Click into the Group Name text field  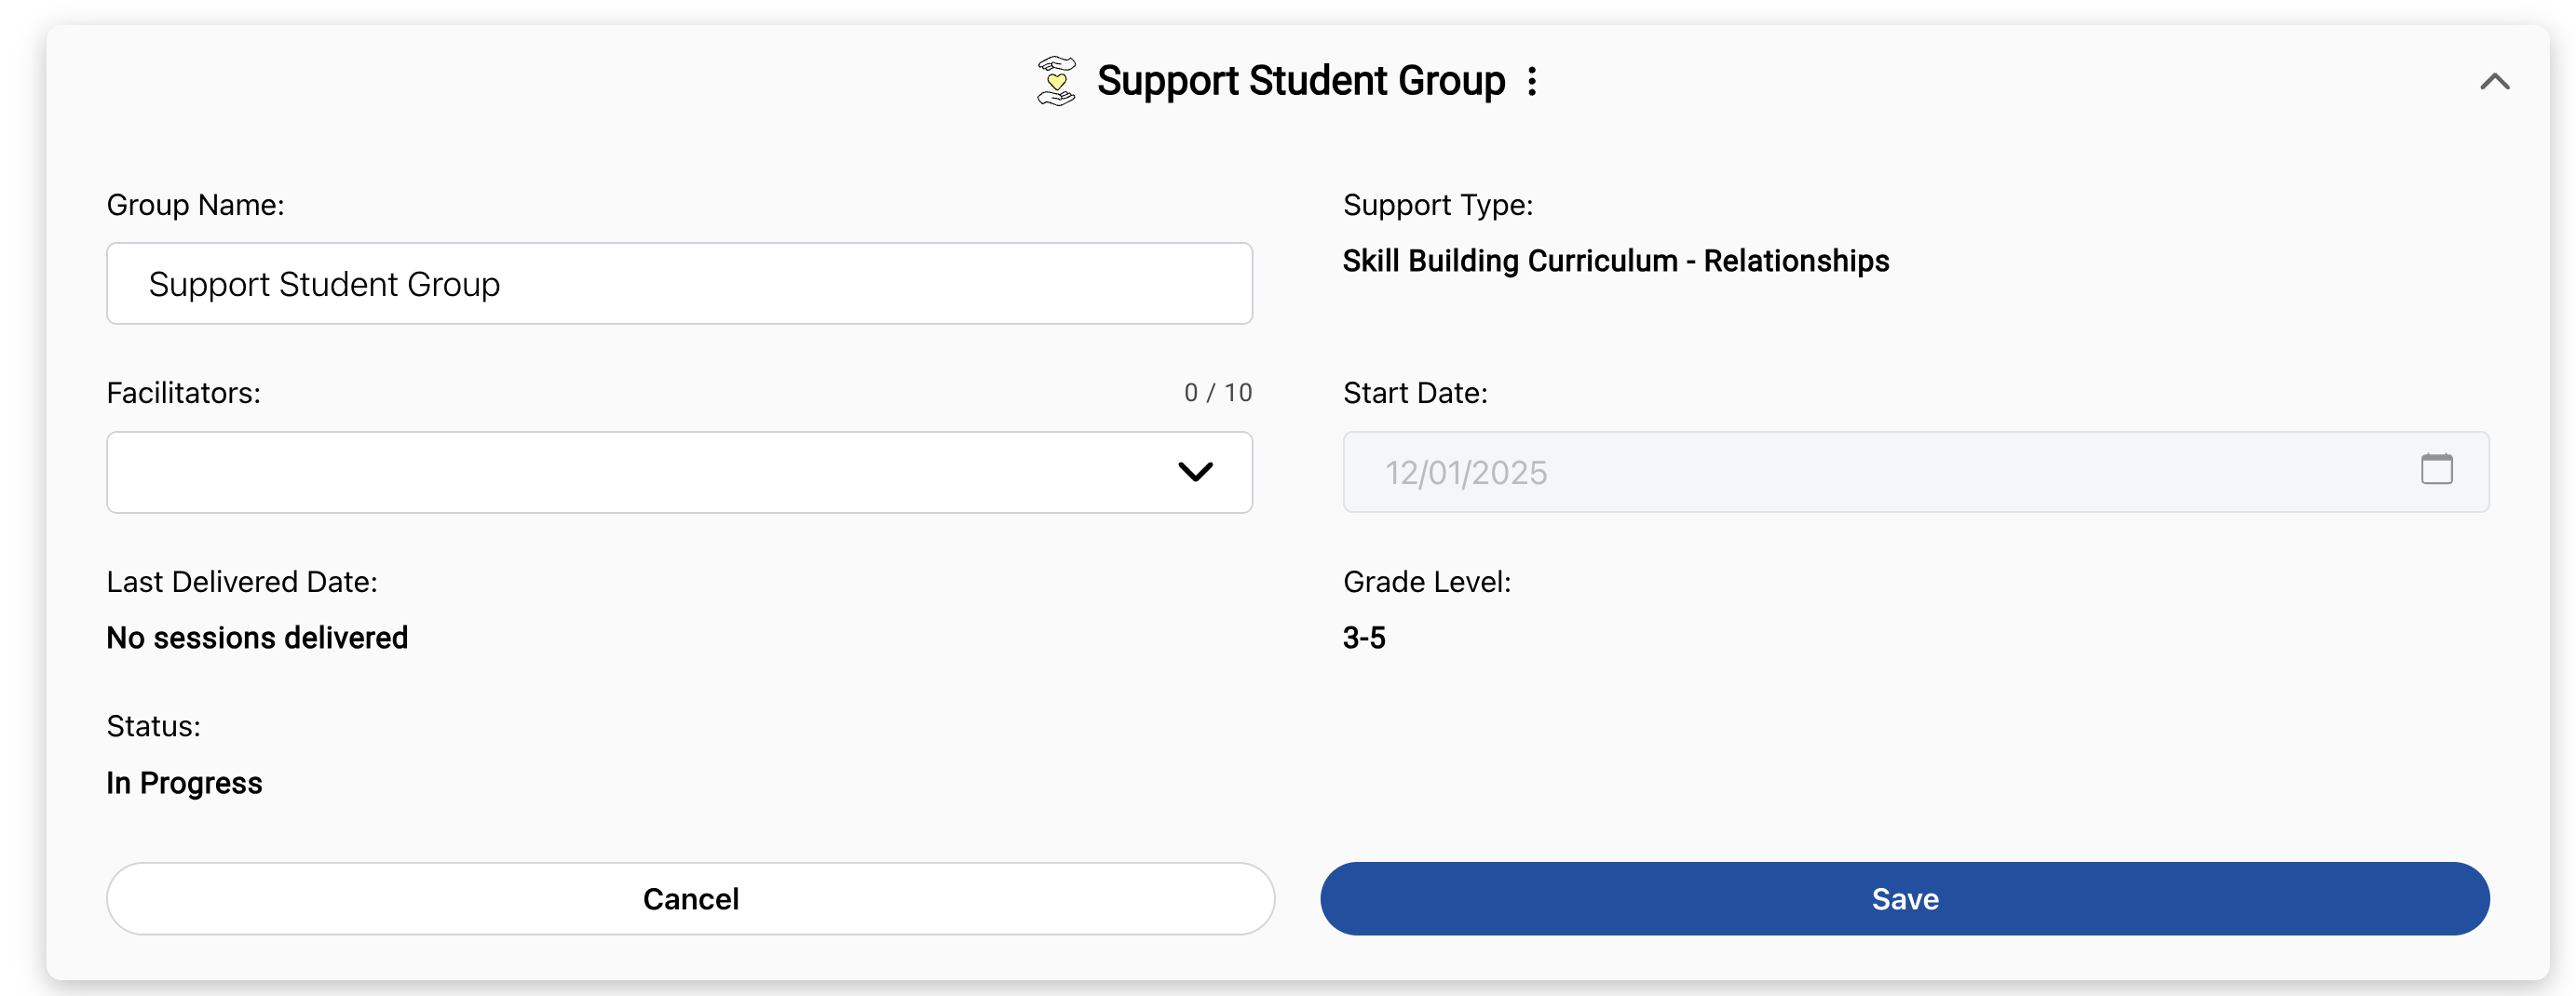tap(679, 284)
